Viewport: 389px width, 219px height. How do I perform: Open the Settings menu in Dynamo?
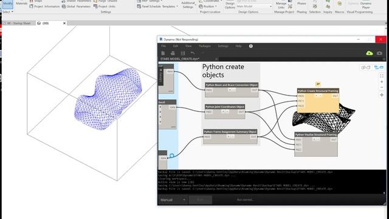[x=223, y=46]
